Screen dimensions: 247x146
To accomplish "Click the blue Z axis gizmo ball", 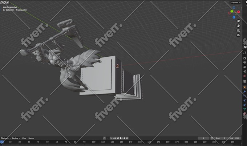I will (234, 17).
